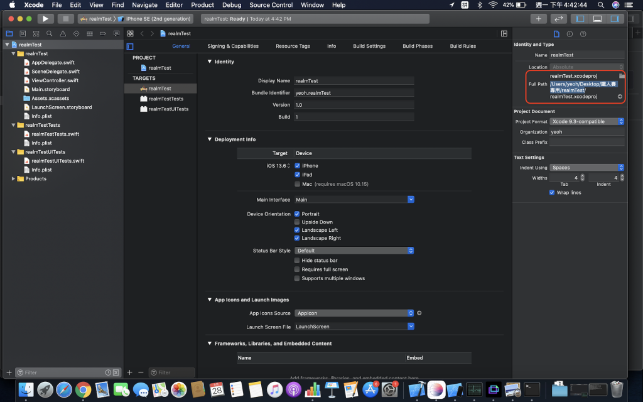Viewport: 643px width, 402px height.
Task: Select the iPhone SE destination
Action: click(154, 19)
